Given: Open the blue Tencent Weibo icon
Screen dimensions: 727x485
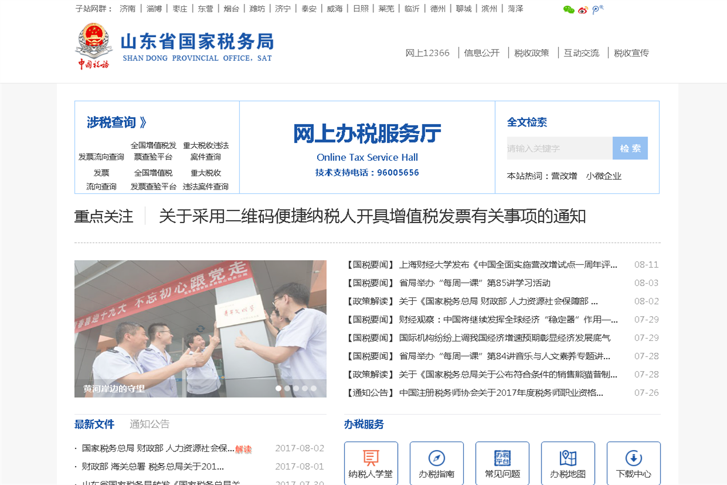Looking at the screenshot, I should [597, 10].
